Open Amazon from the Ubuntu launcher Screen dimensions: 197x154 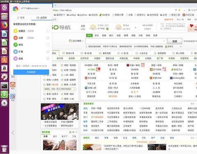pos(5,68)
